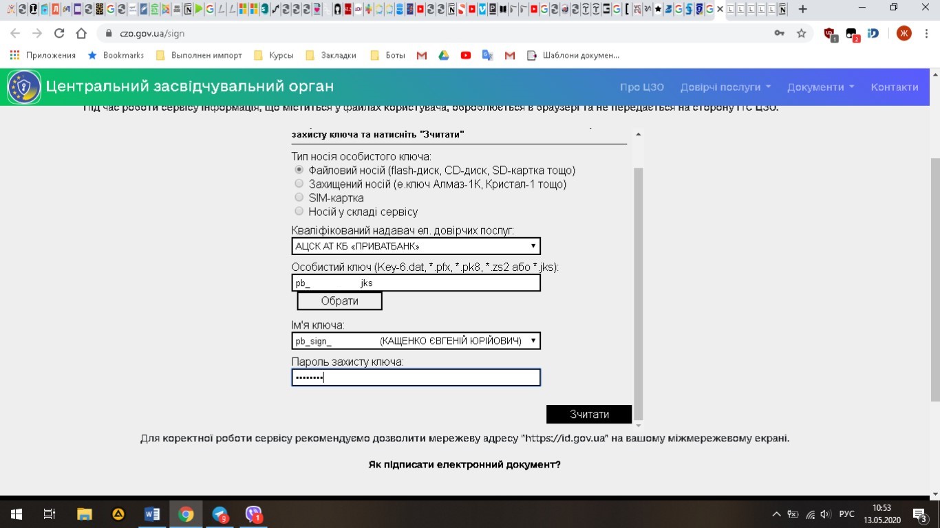Screen dimensions: 940x528
Task: Go to "Контакти" in navigation bar
Action: click(894, 87)
